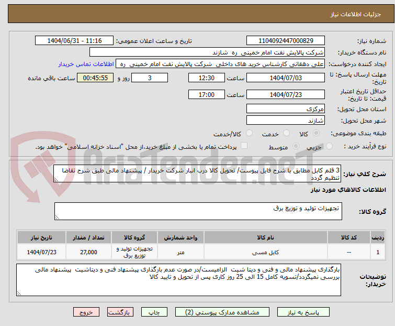Click resize handle of شرح کلی نیاز textarea
This screenshot has width=395, height=326.
pos(56,180)
